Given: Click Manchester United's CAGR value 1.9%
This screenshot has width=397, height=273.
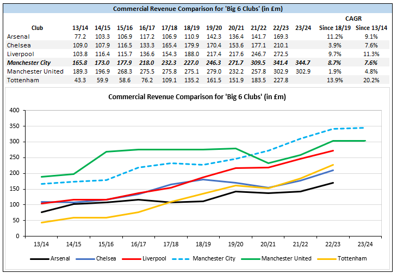Looking at the screenshot, I should click(334, 71).
